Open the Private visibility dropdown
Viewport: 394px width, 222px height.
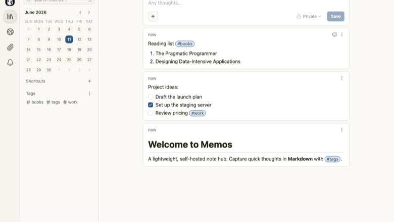309,16
